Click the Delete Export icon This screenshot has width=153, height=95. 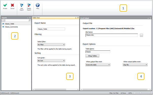click(x=29, y=5)
